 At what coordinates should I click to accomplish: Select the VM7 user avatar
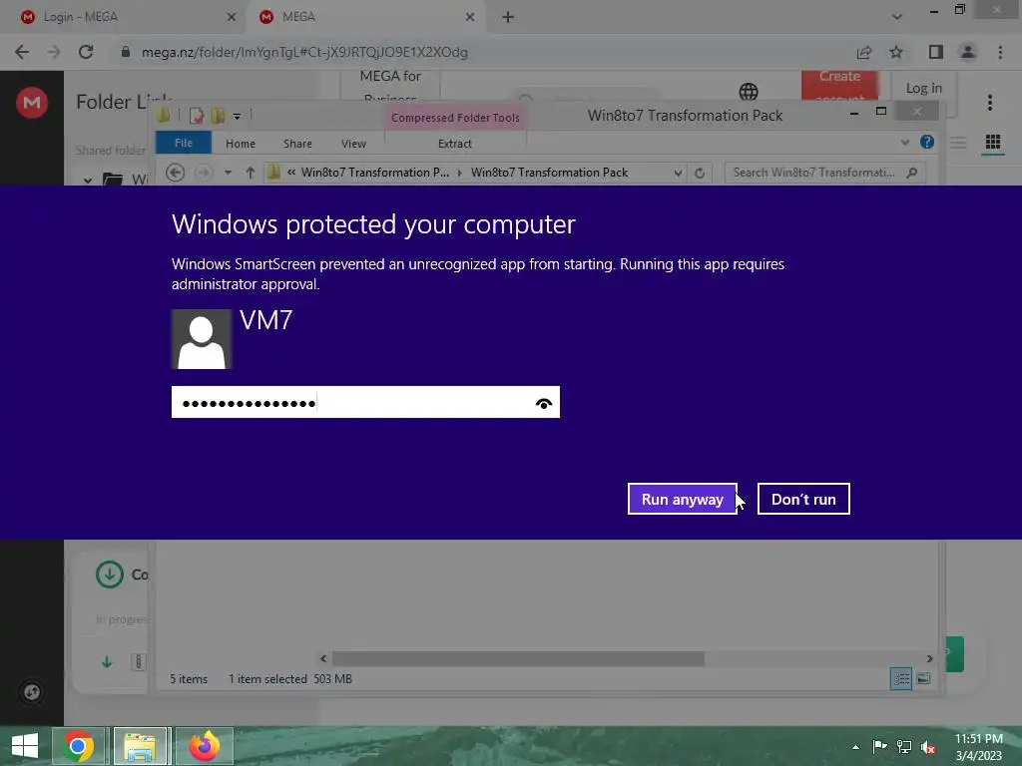pyautogui.click(x=202, y=339)
